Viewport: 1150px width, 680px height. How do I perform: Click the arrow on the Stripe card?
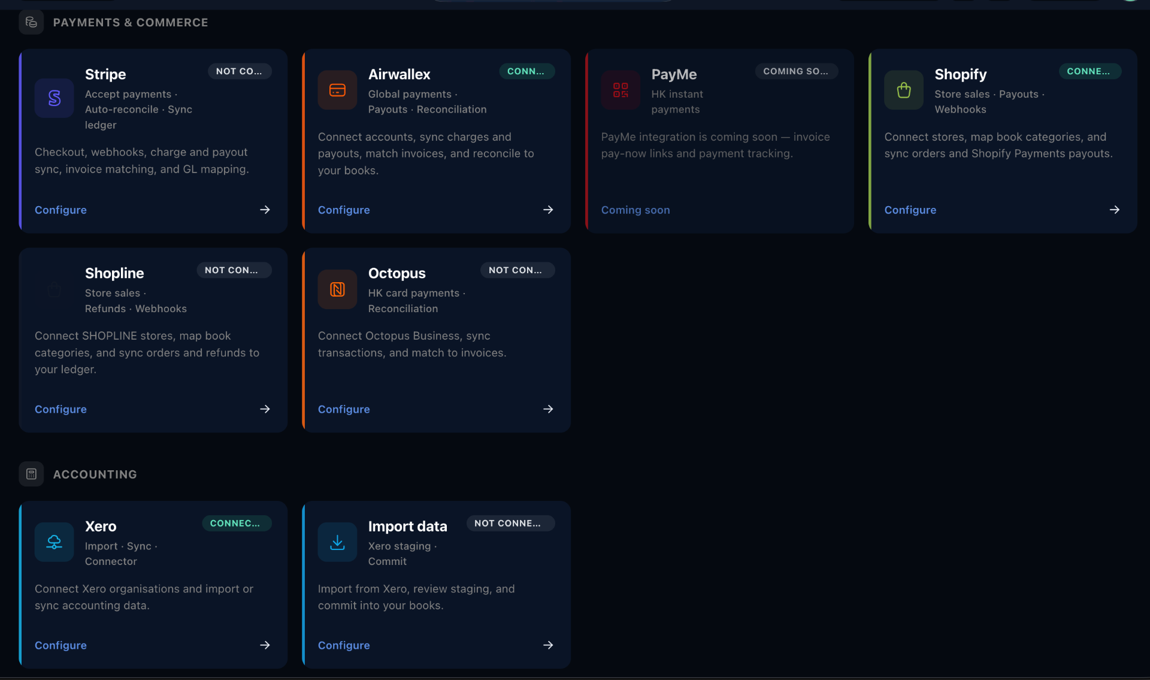pyautogui.click(x=265, y=210)
